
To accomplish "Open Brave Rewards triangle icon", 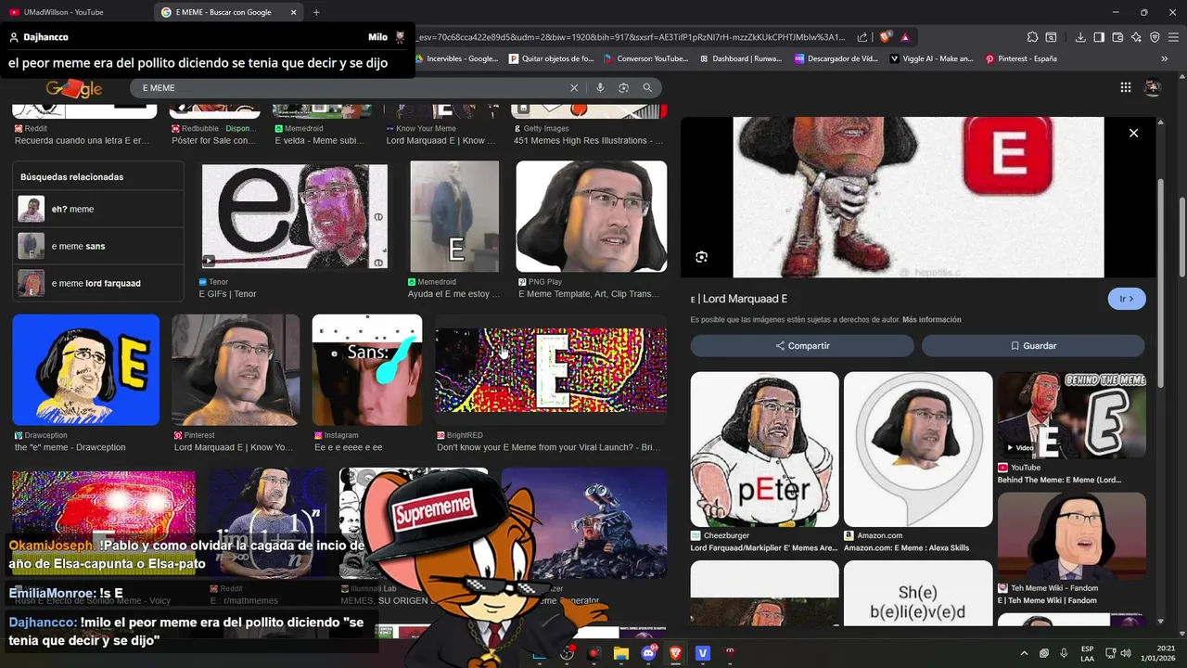I will (x=904, y=37).
